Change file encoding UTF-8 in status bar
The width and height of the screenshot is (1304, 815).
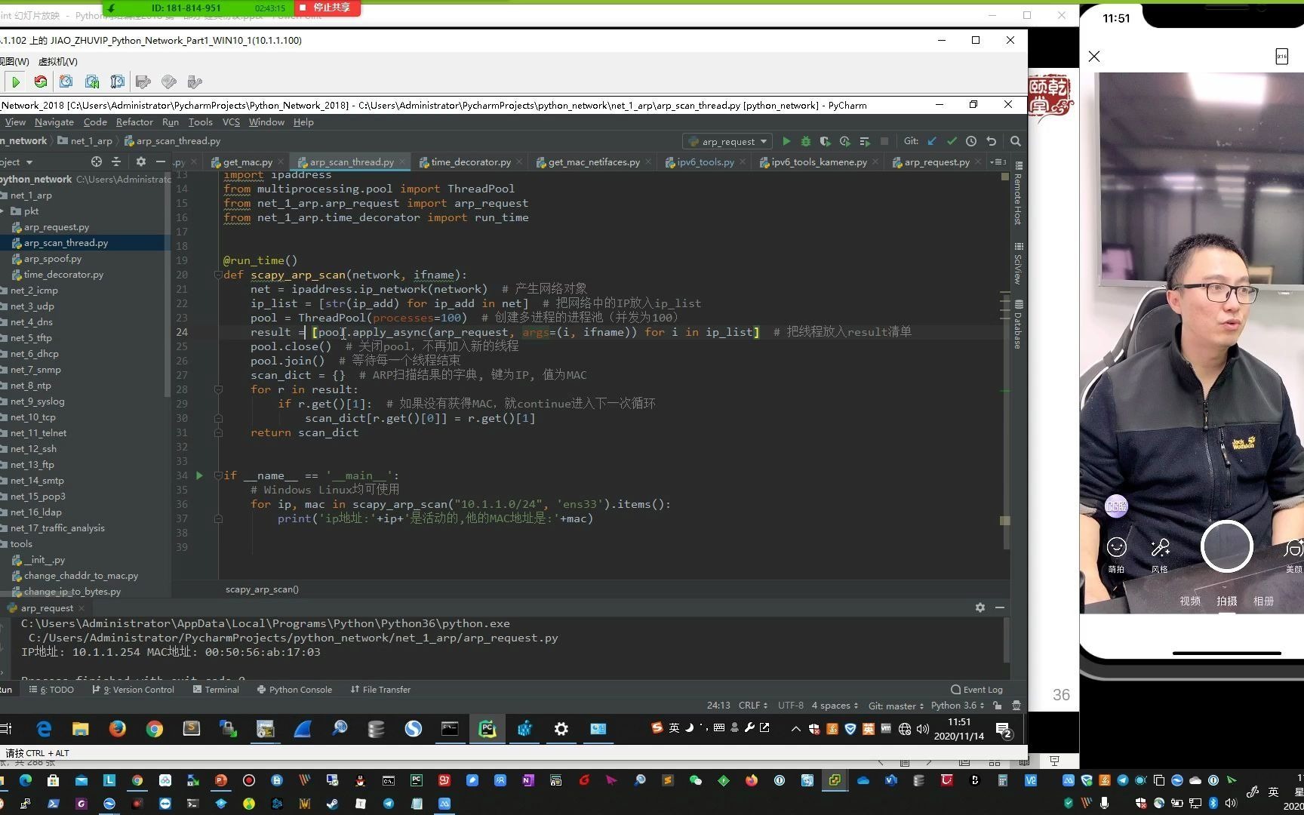click(791, 706)
